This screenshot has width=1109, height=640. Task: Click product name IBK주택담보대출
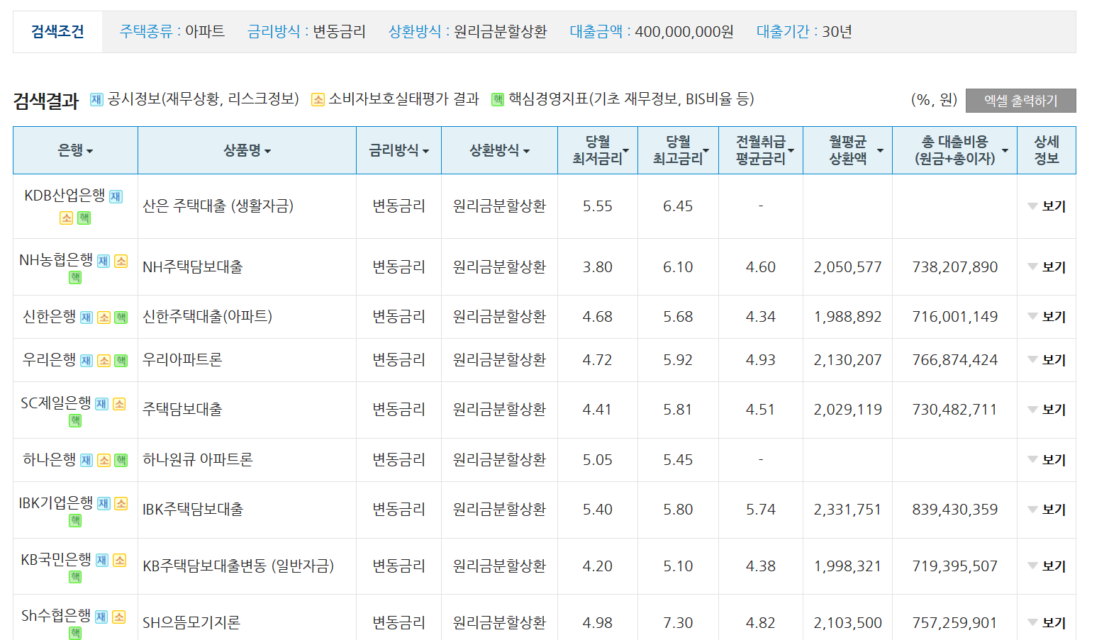193,510
